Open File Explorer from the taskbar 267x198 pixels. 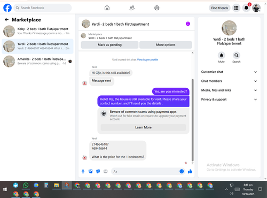57,185
